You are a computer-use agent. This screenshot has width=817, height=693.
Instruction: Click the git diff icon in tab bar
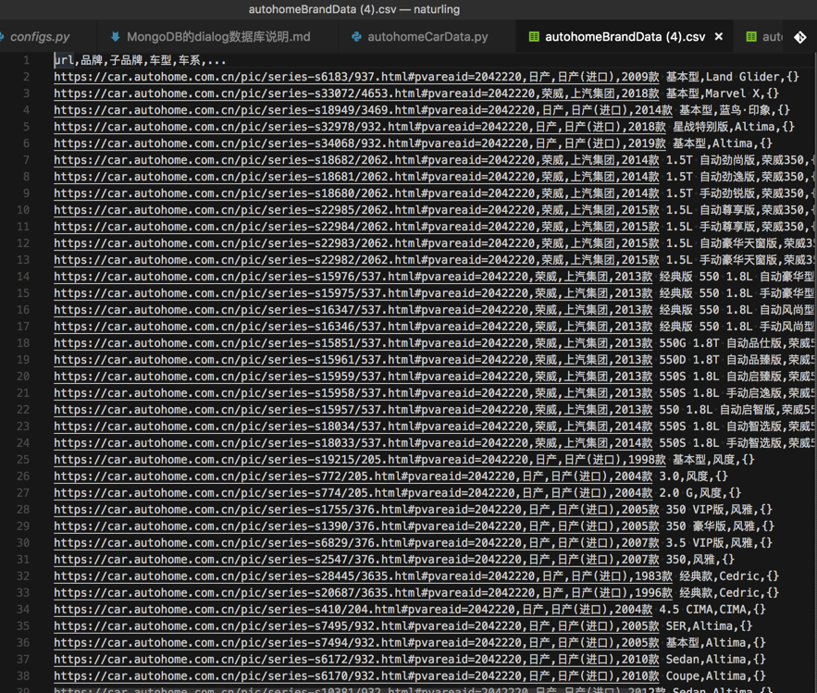click(x=799, y=37)
